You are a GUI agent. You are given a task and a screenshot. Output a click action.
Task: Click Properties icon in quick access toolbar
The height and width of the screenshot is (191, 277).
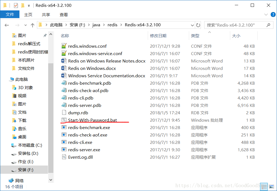click(x=16, y=5)
